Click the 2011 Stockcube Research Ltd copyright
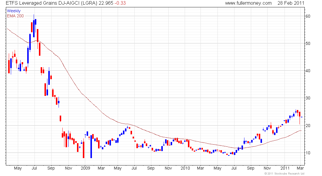The image size is (322, 176). coord(284,174)
